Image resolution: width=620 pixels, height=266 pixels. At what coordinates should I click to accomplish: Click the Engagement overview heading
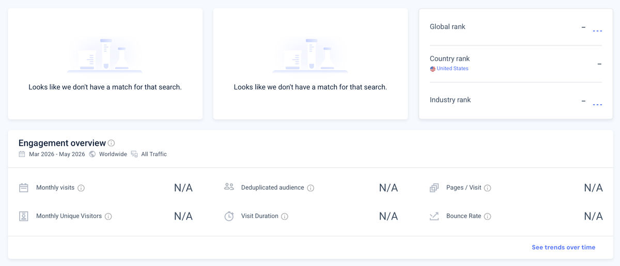pyautogui.click(x=62, y=143)
